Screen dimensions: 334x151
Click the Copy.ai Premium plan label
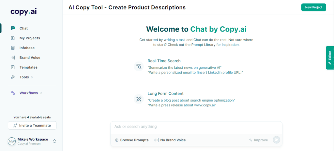pos(29,144)
